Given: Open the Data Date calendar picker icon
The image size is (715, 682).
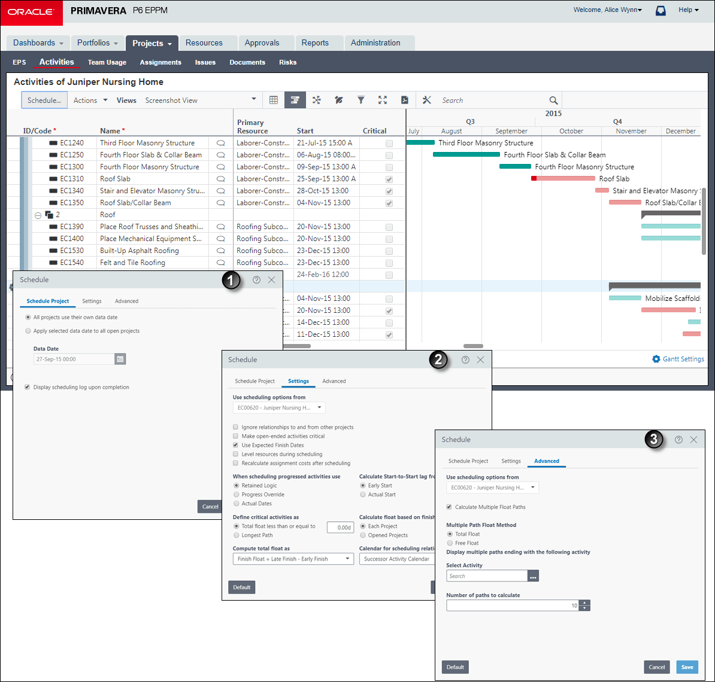Looking at the screenshot, I should [120, 359].
